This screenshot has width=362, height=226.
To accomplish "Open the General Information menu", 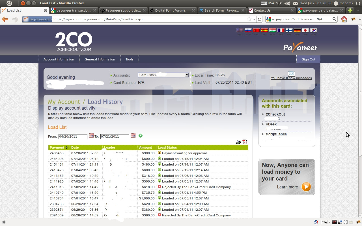I will click(x=100, y=59).
